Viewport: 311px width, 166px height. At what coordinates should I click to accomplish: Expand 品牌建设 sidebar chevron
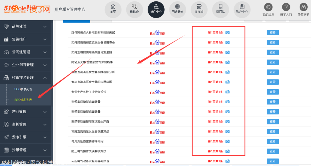pos(45,27)
